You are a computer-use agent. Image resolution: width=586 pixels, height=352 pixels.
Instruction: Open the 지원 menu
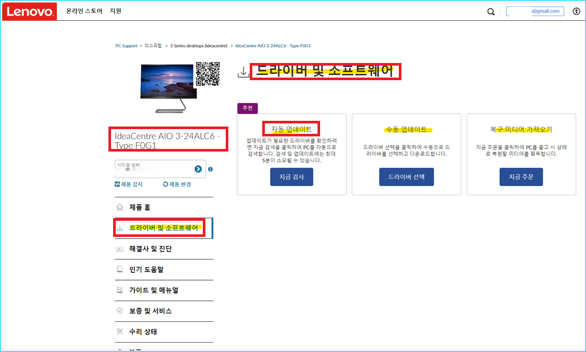116,11
